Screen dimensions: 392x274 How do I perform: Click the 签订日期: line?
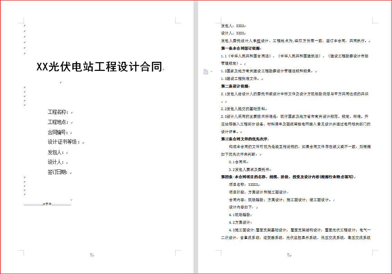[x=60, y=172]
